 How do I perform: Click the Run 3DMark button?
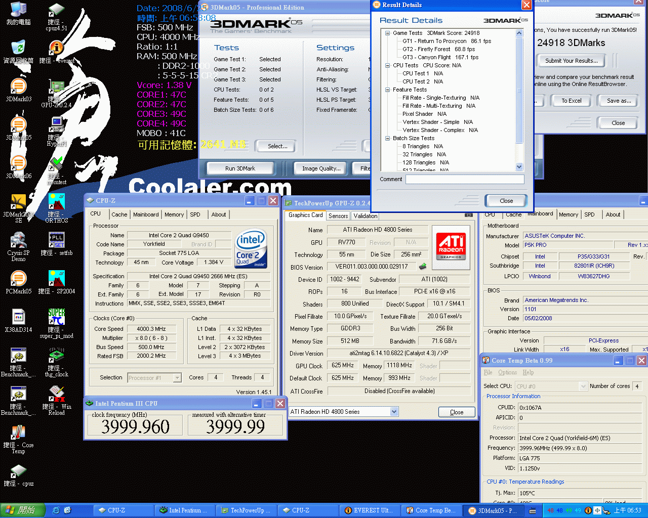point(240,168)
